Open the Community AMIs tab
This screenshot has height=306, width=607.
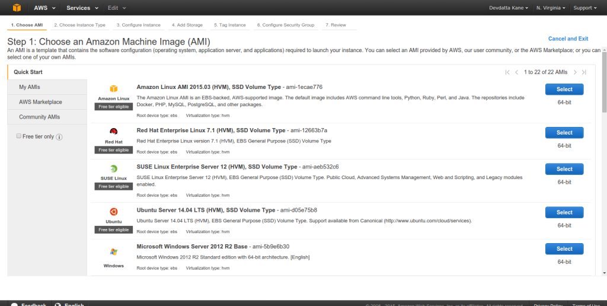[39, 117]
